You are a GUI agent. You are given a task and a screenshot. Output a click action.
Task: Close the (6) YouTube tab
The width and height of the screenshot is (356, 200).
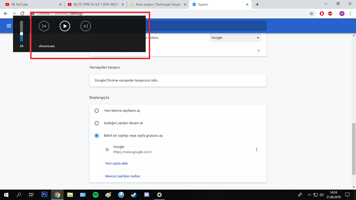pyautogui.click(x=60, y=4)
